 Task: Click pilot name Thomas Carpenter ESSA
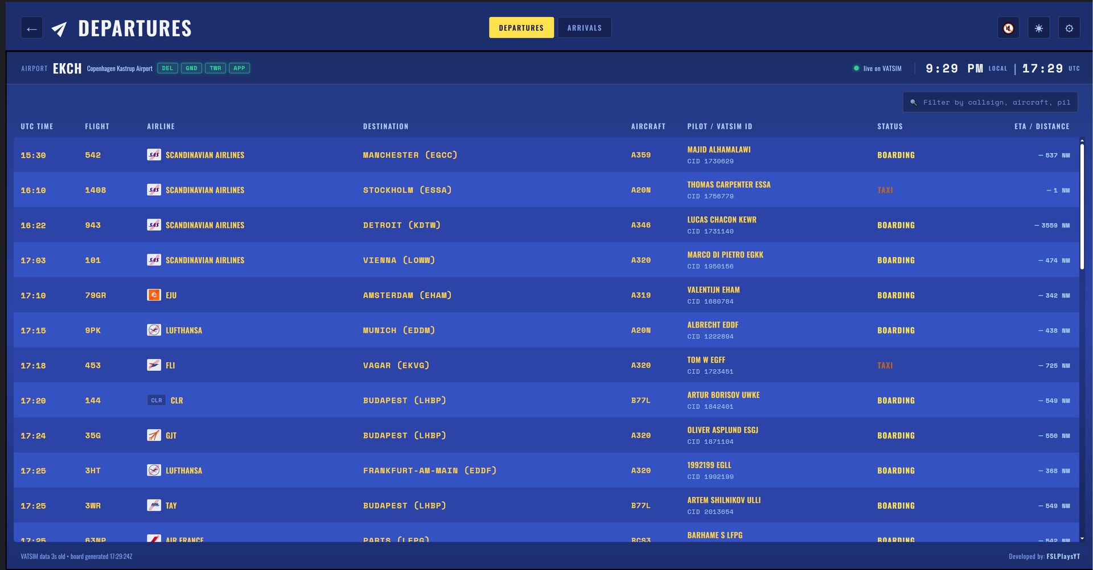[729, 185]
